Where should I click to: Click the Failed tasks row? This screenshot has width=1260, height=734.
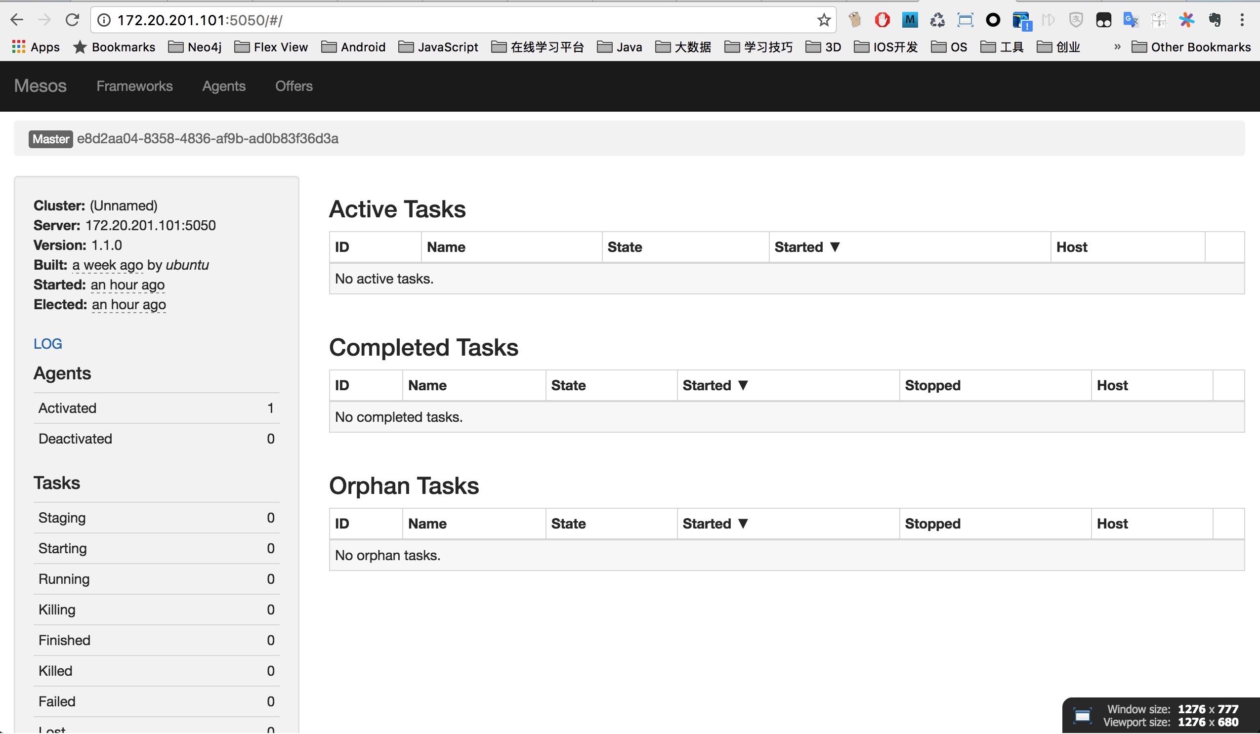point(157,701)
